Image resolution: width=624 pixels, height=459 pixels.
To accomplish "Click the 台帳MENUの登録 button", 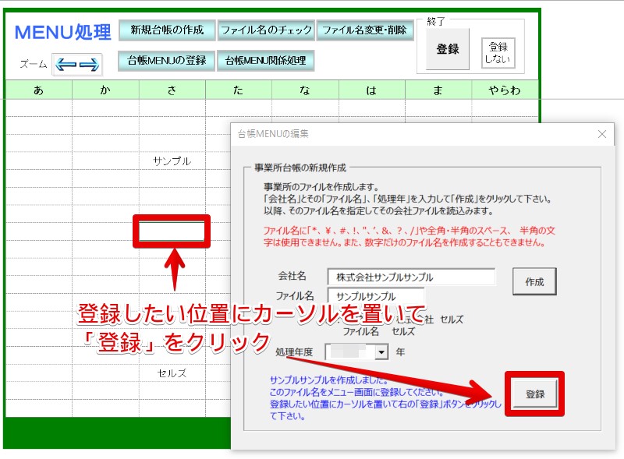I will tap(166, 61).
